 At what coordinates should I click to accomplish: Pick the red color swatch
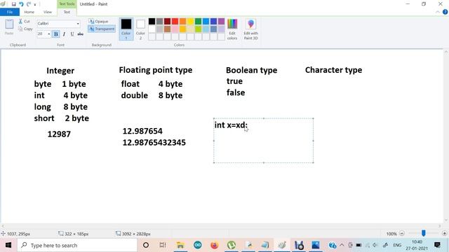(175, 21)
